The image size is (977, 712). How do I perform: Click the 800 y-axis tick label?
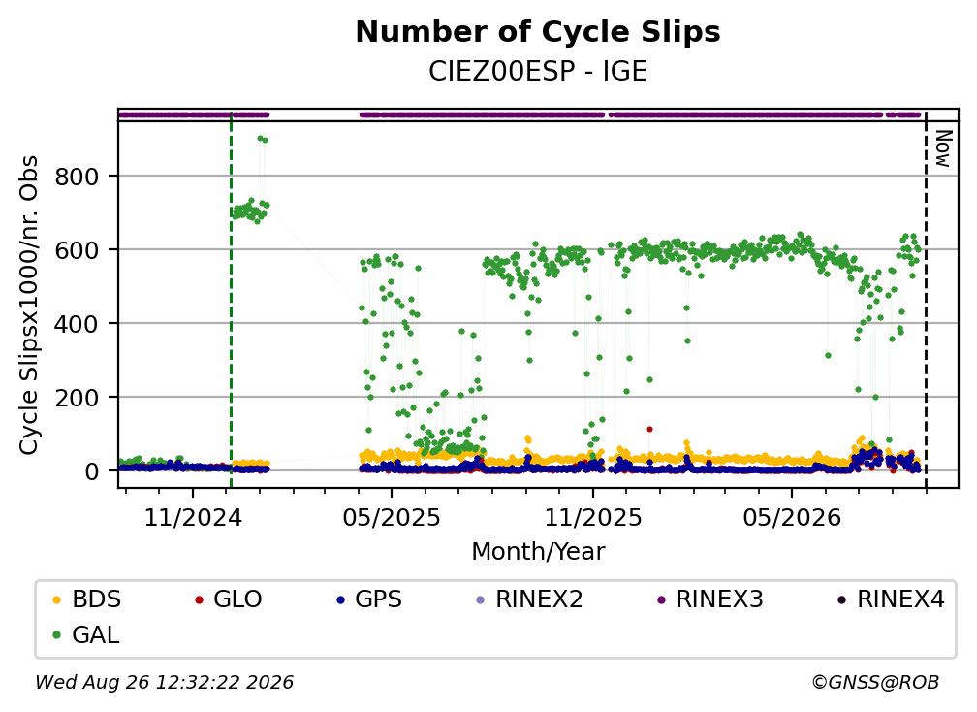click(x=77, y=178)
